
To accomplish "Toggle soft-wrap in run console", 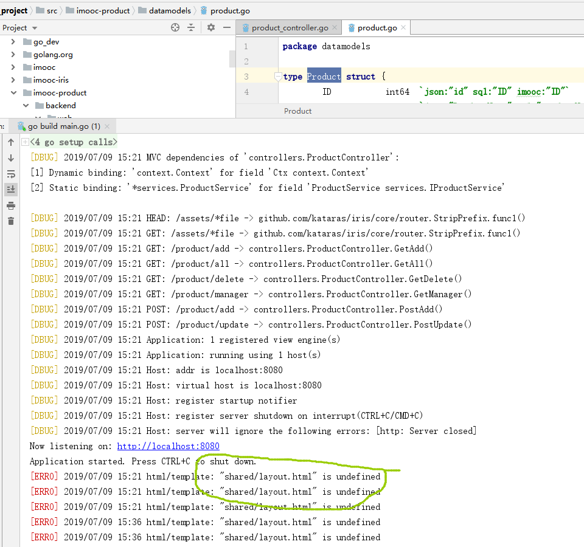I will click(11, 174).
